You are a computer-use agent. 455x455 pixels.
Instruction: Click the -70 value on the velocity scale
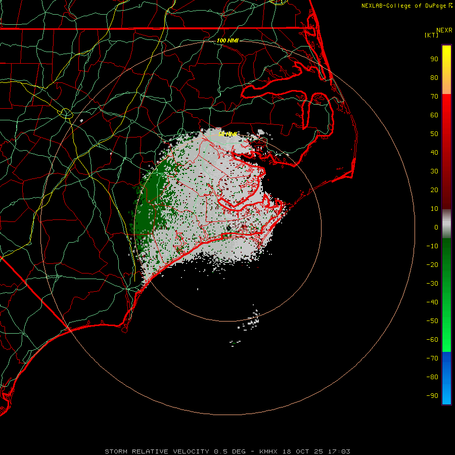(x=432, y=358)
